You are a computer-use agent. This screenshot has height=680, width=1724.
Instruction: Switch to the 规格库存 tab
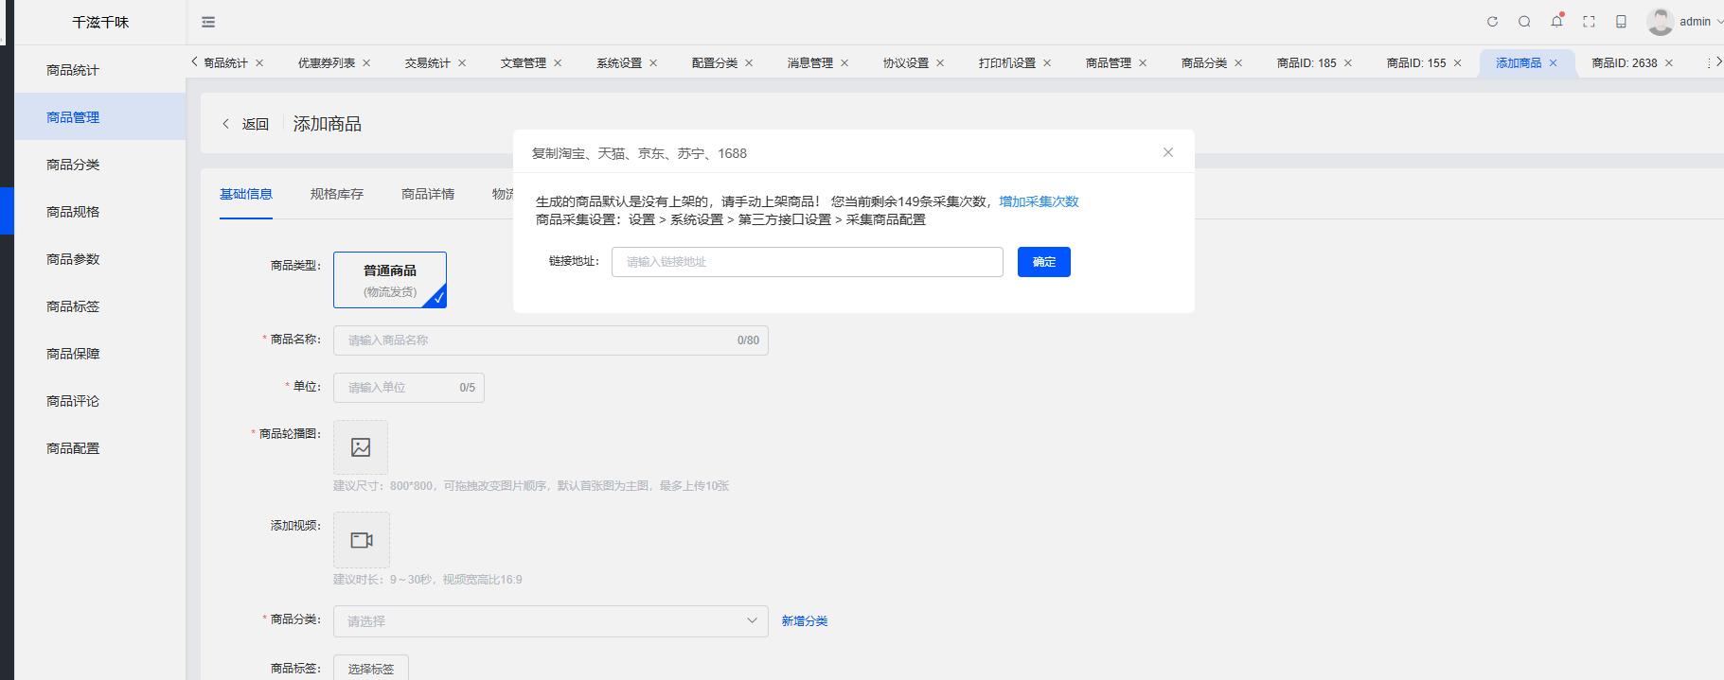point(336,194)
